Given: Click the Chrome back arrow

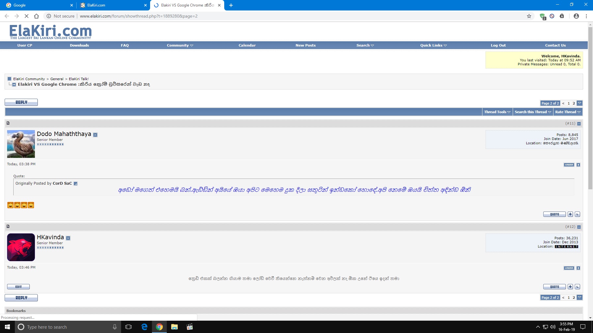Looking at the screenshot, I should 7,16.
